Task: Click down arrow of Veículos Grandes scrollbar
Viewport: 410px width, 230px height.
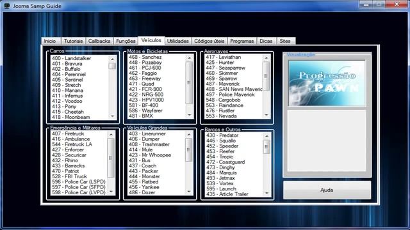Action: point(189,192)
